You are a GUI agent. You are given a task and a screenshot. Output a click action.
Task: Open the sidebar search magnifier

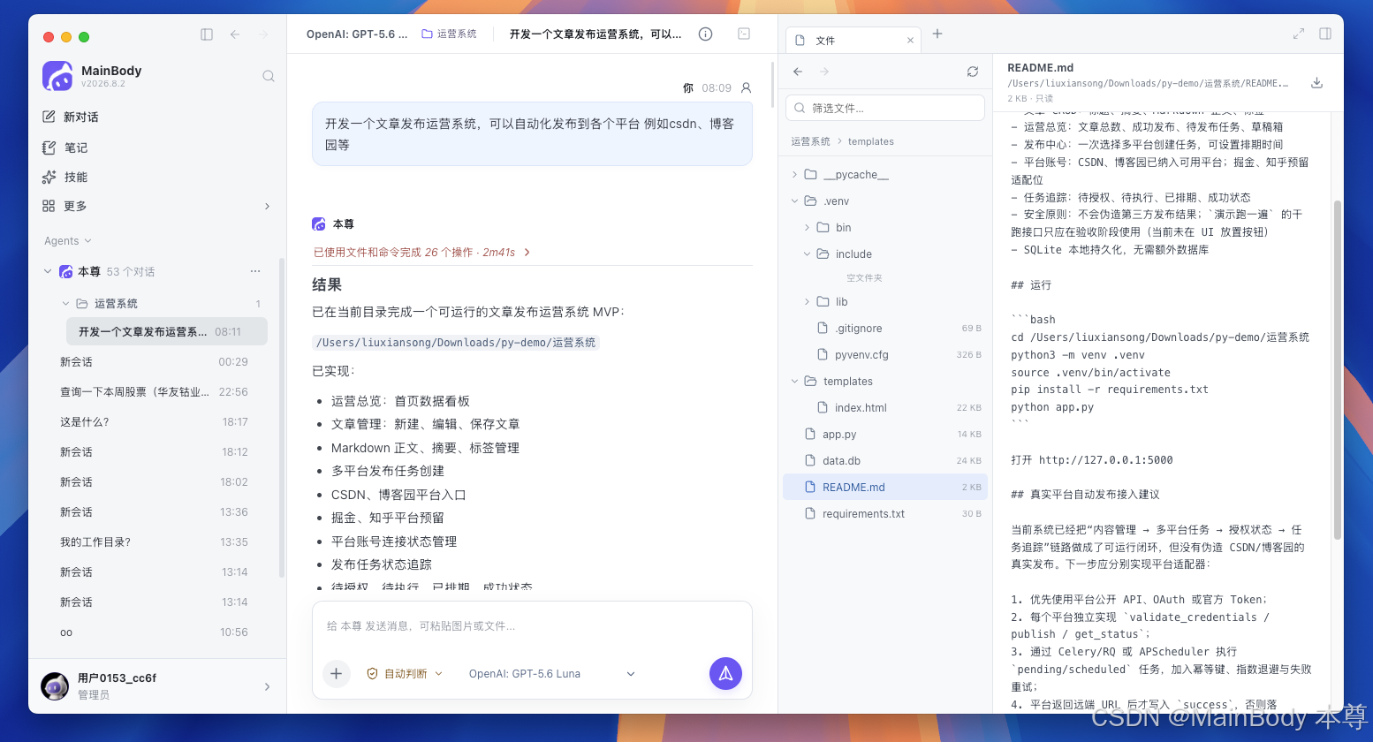point(269,76)
